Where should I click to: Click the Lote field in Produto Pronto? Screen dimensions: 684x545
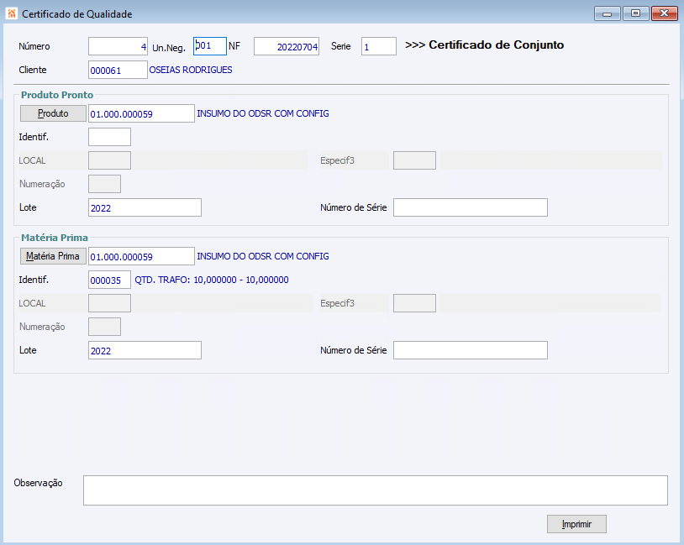(145, 207)
